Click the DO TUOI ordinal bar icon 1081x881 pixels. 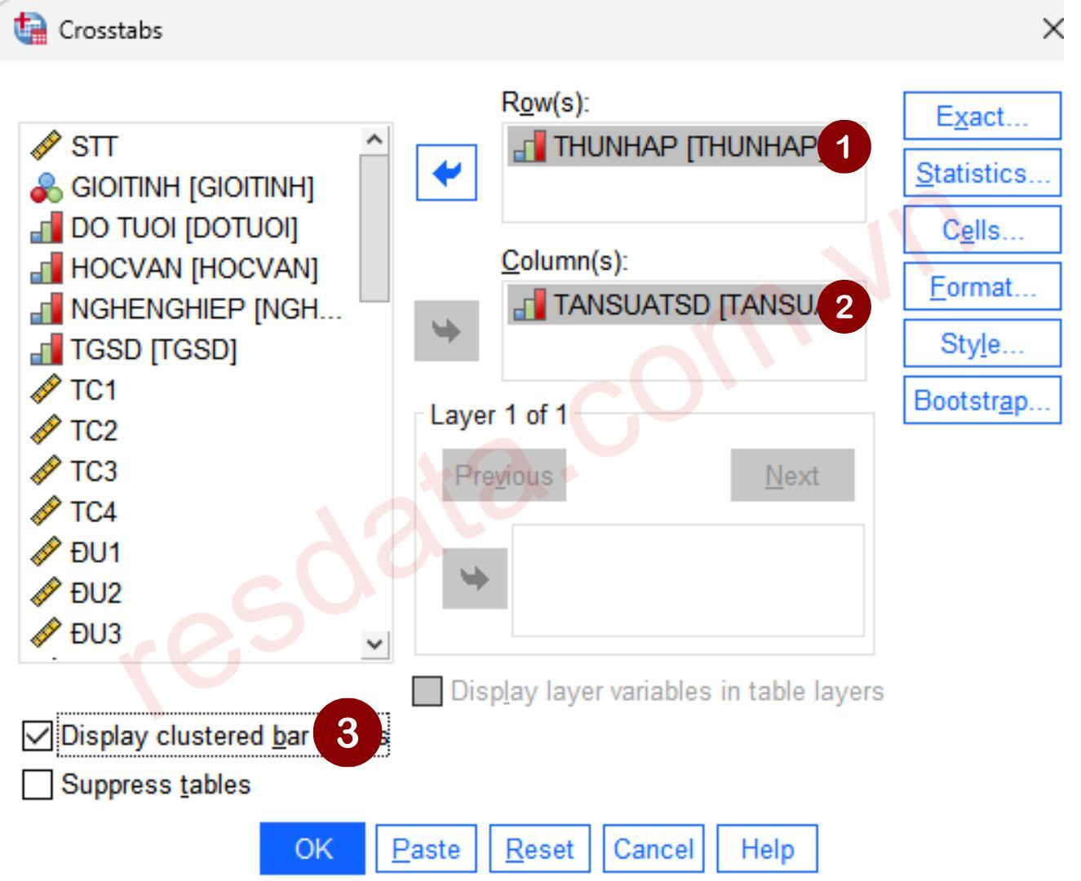click(x=46, y=228)
